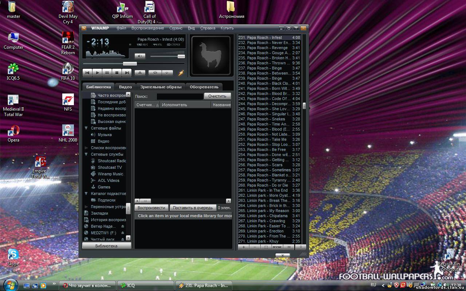Open the Купить menu
This screenshot has height=291, width=466.
(227, 28)
